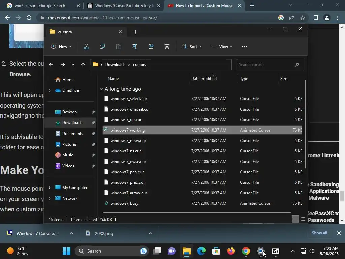Viewport: 345px width, 259px height.
Task: Open 7-Zip from the taskbar
Action: (276, 251)
